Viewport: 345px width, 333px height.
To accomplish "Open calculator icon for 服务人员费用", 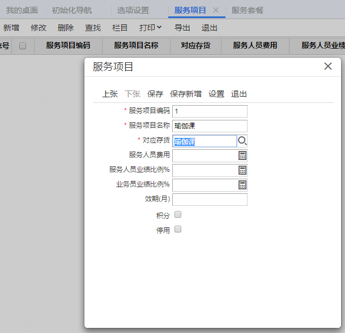I will tap(242, 155).
